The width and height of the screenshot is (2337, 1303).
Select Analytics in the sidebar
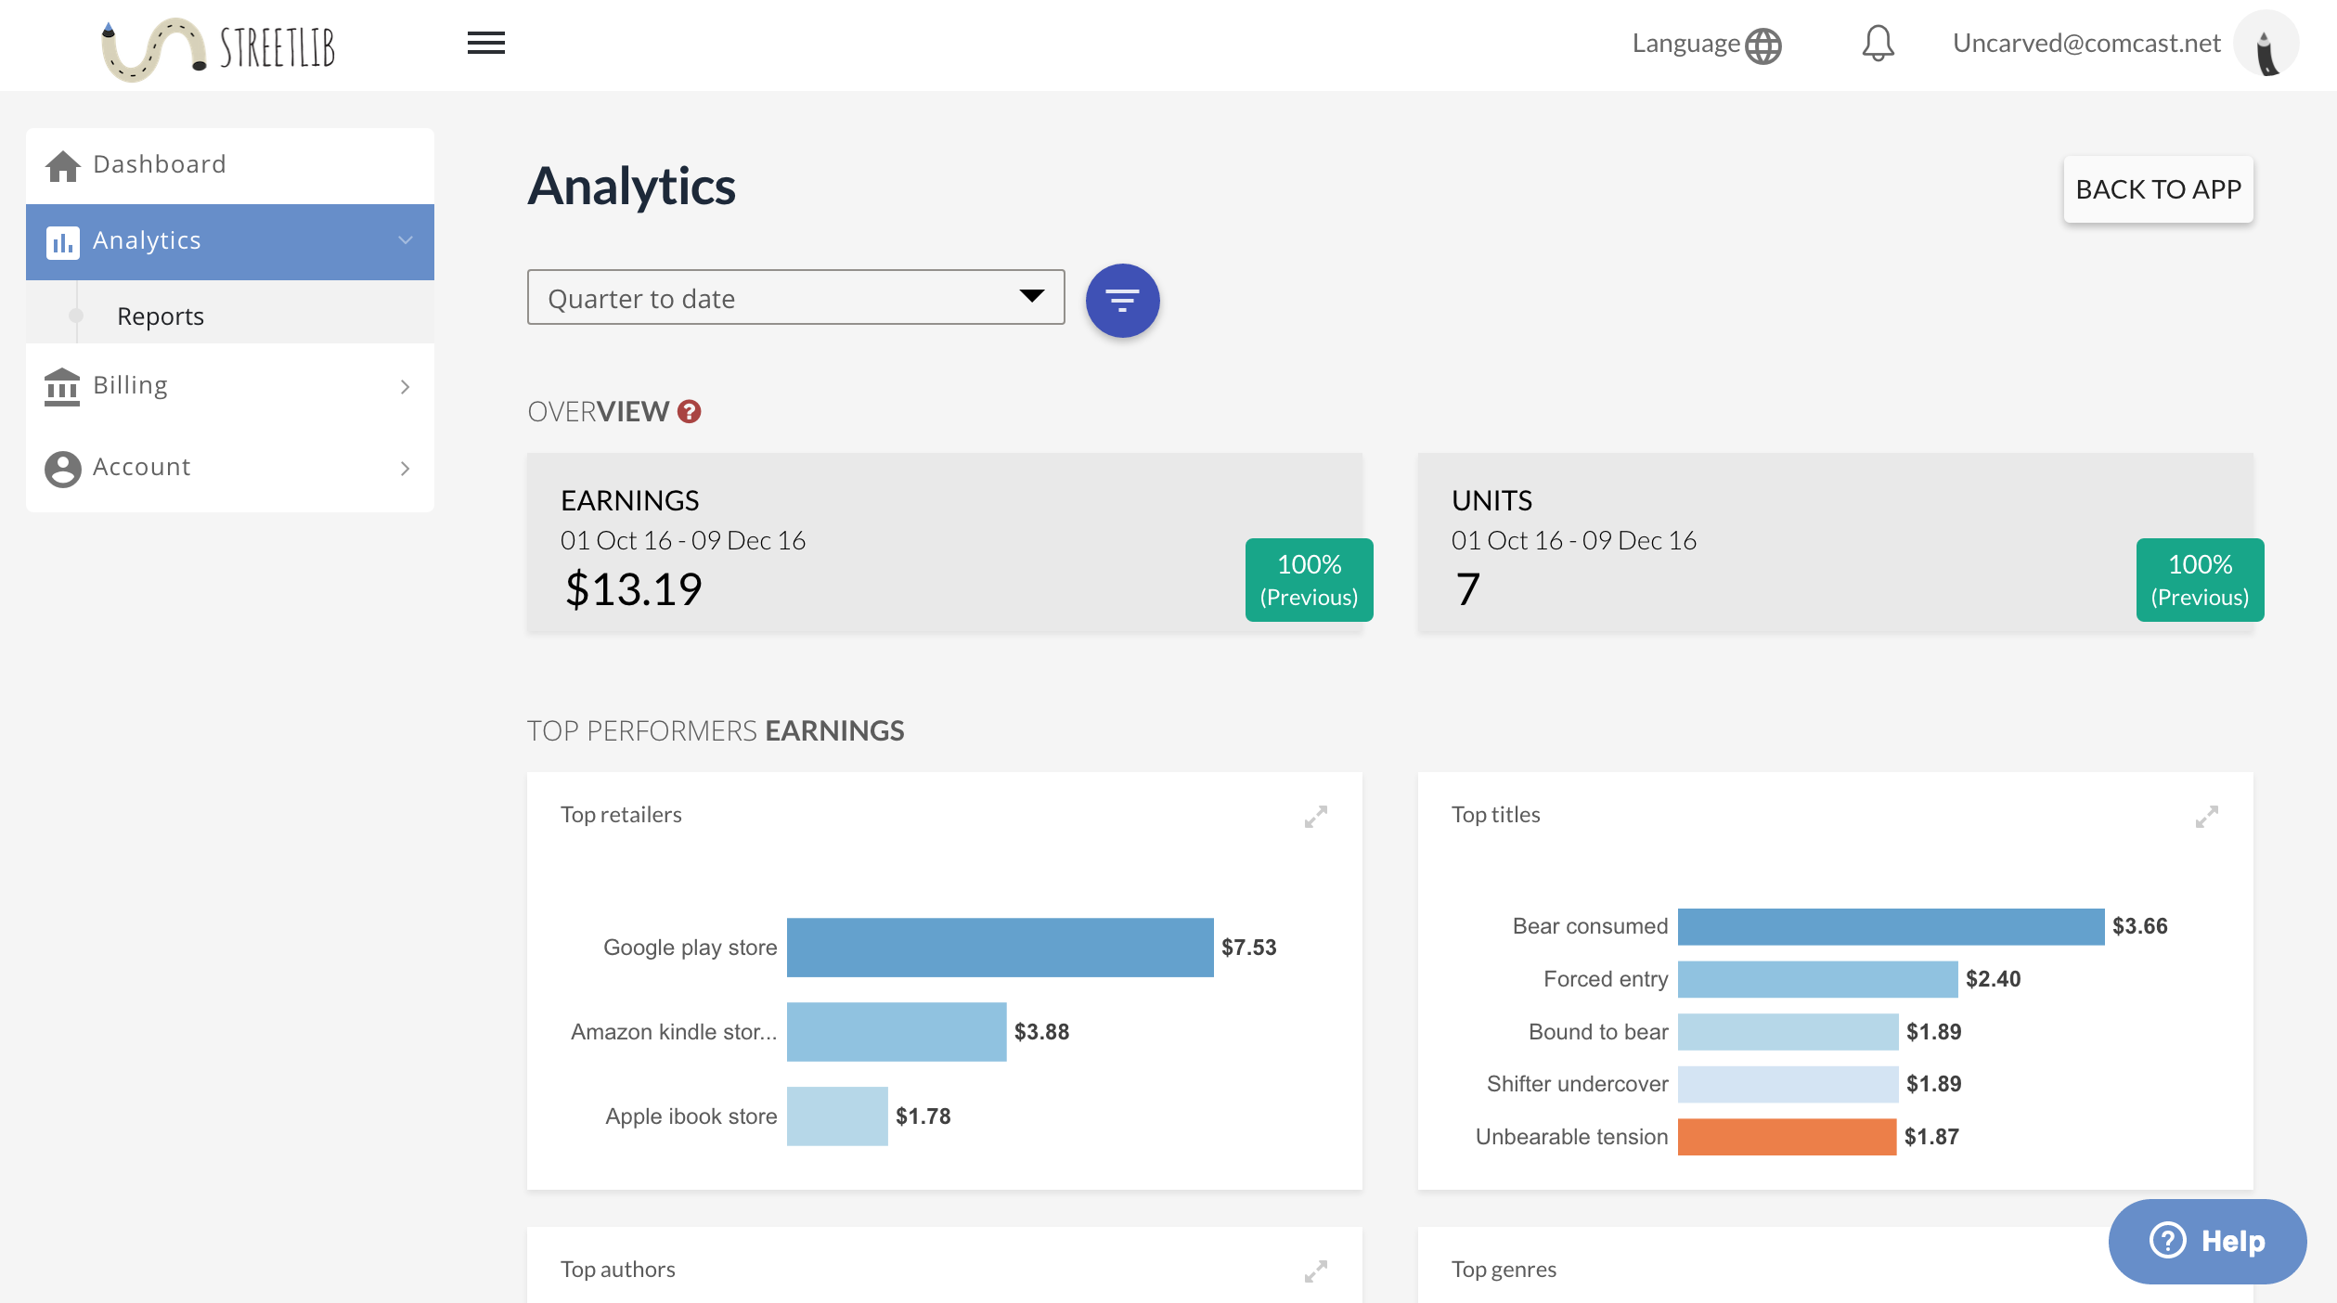point(230,241)
